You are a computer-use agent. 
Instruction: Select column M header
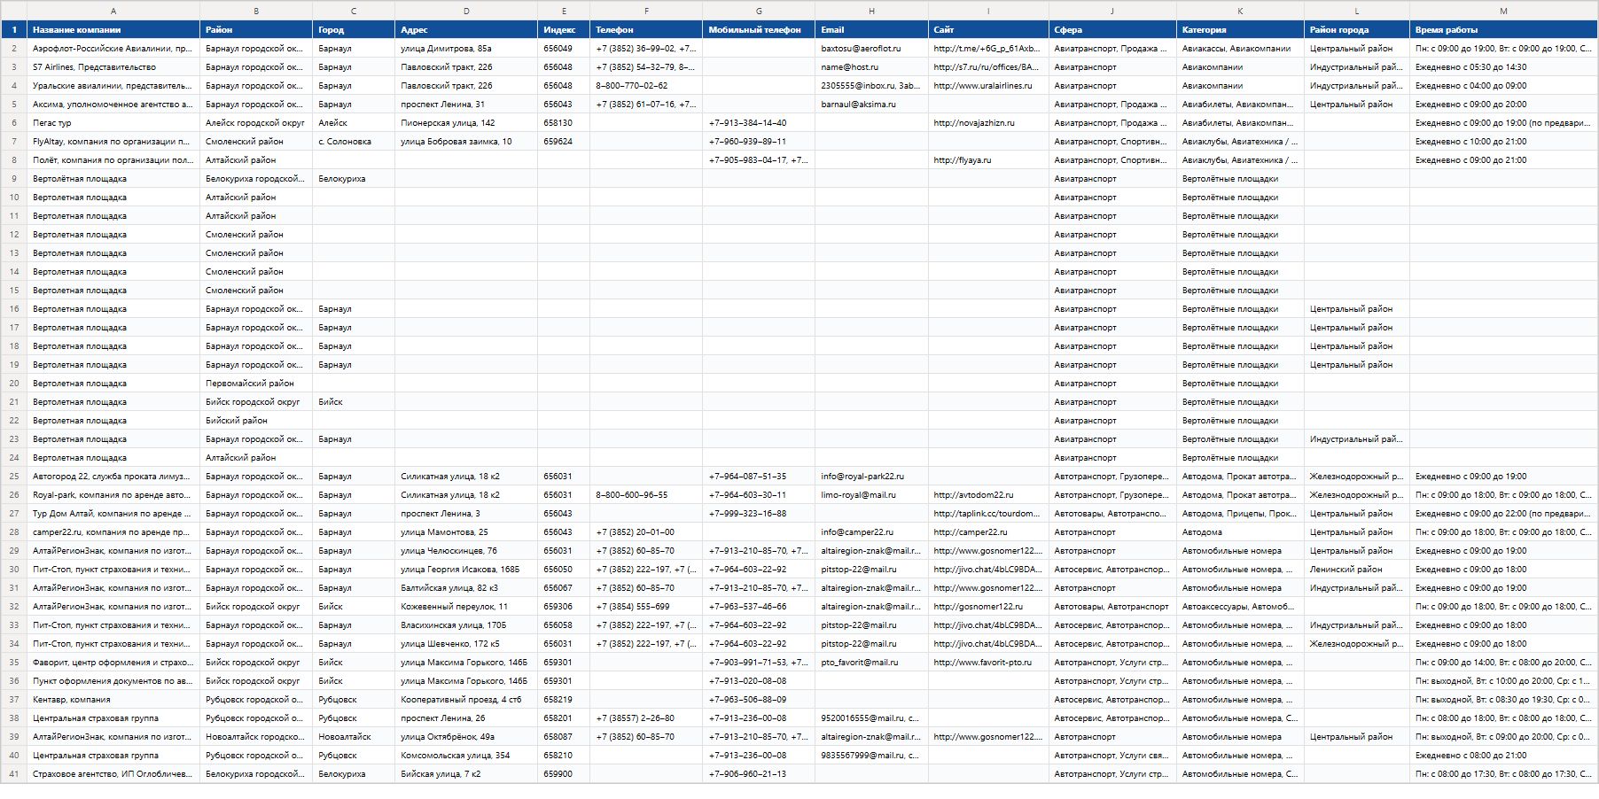point(1503,11)
